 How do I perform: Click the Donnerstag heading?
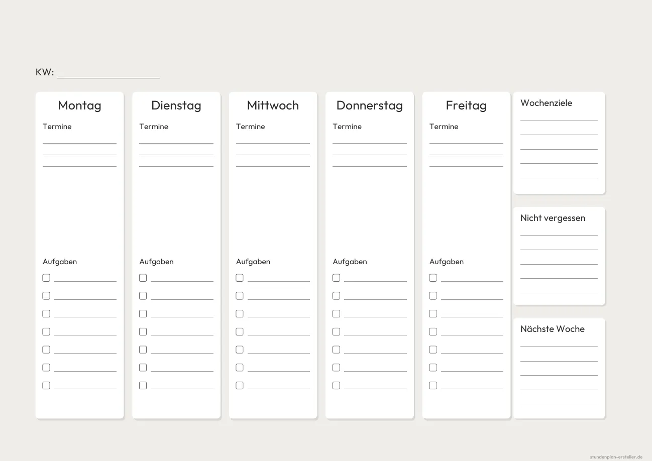(x=370, y=105)
